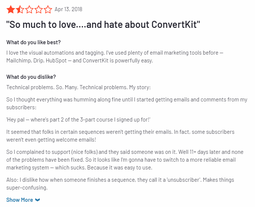Click the 'humming along fine' paragraph

(127, 103)
